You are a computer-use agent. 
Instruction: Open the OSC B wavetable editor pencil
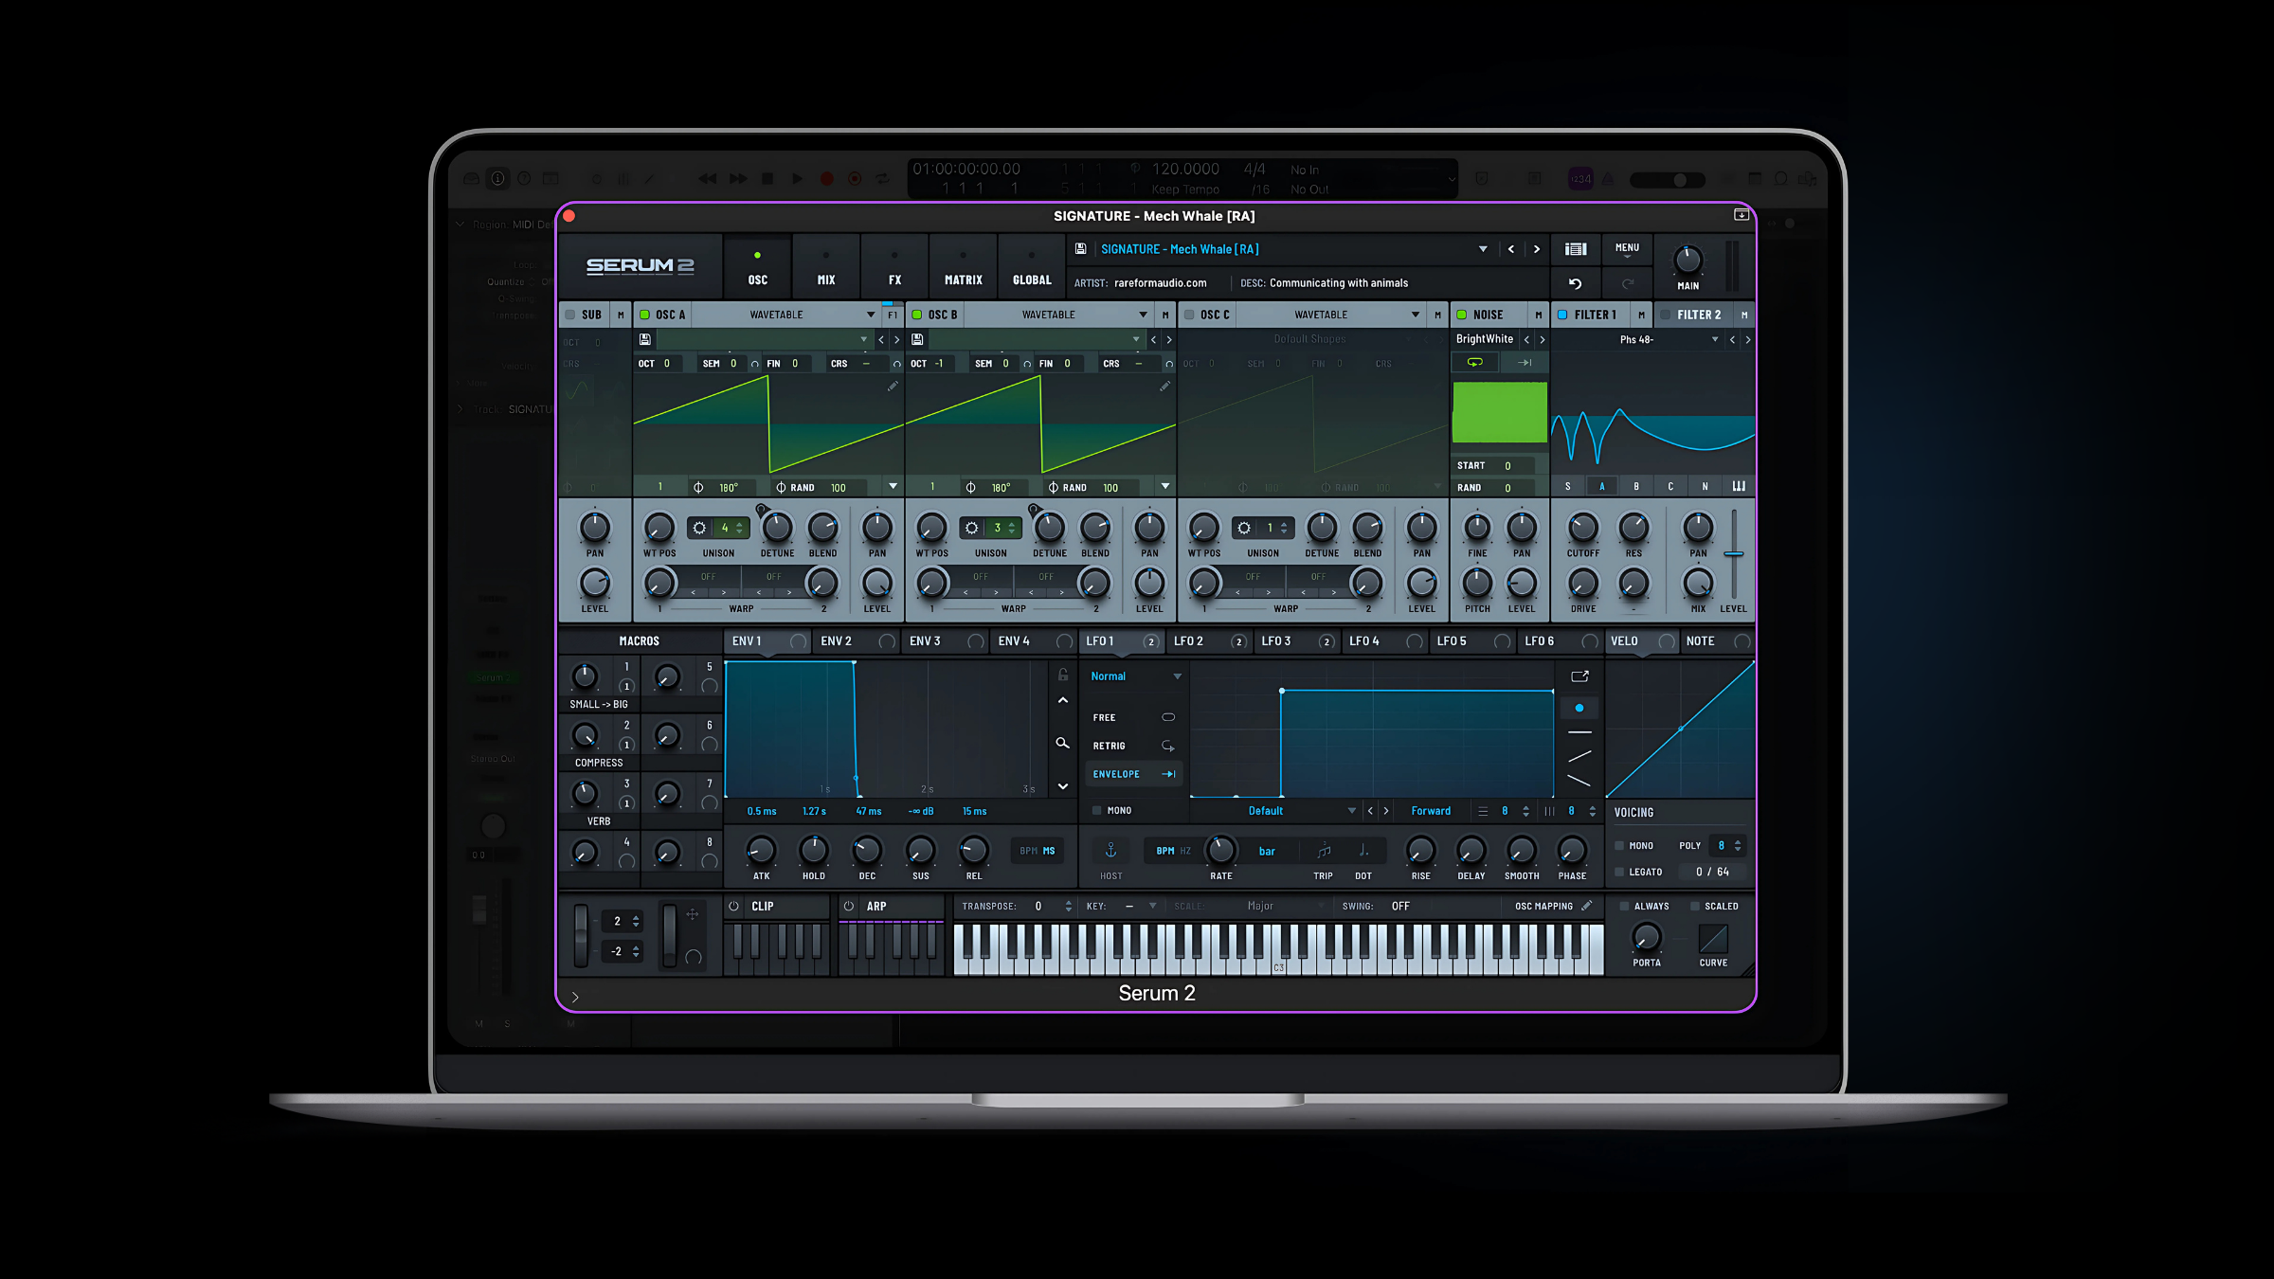(1164, 387)
